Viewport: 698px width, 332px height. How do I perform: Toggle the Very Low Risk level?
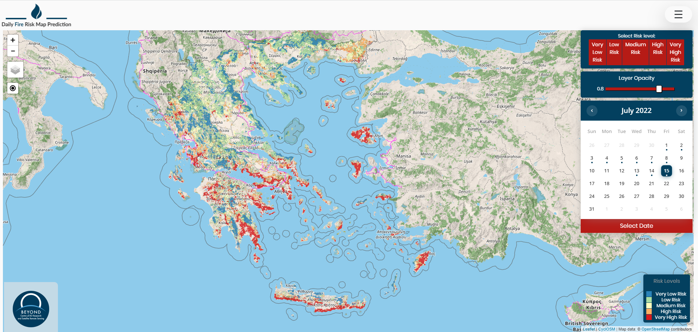(597, 52)
